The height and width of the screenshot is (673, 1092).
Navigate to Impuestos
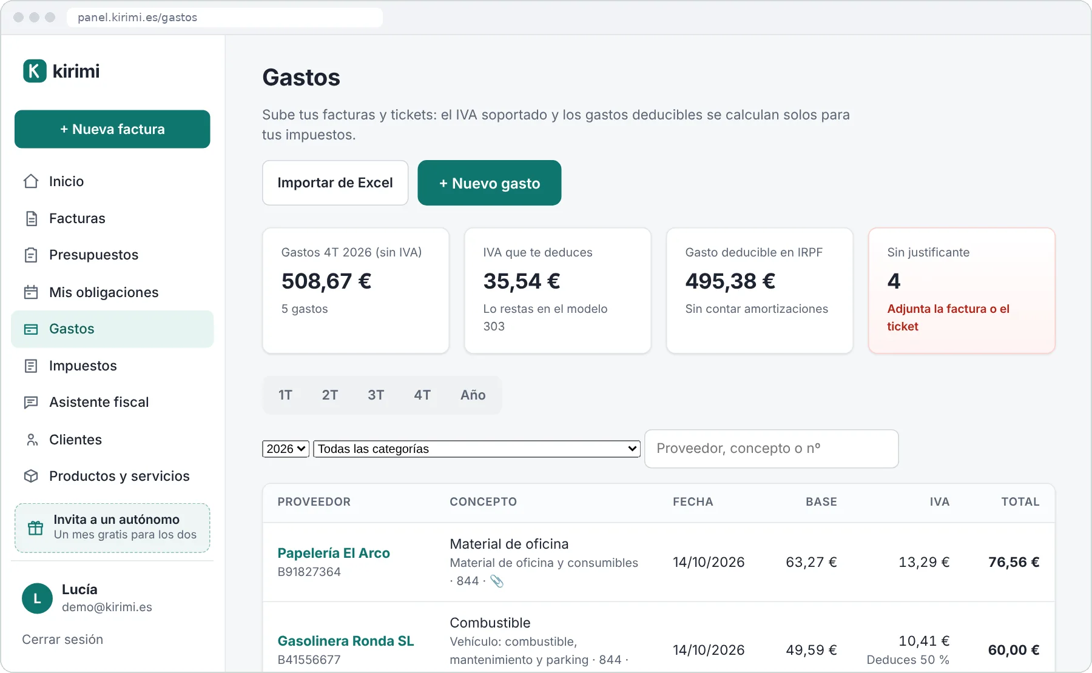click(112, 366)
